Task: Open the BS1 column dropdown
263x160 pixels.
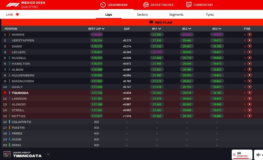Action: pyautogui.click(x=157, y=29)
